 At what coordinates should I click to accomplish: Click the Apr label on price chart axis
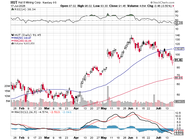click(76, 108)
